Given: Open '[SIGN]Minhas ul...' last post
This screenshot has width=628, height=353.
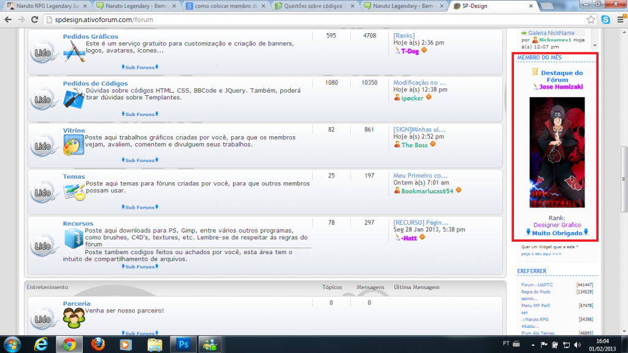Looking at the screenshot, I should click(419, 130).
